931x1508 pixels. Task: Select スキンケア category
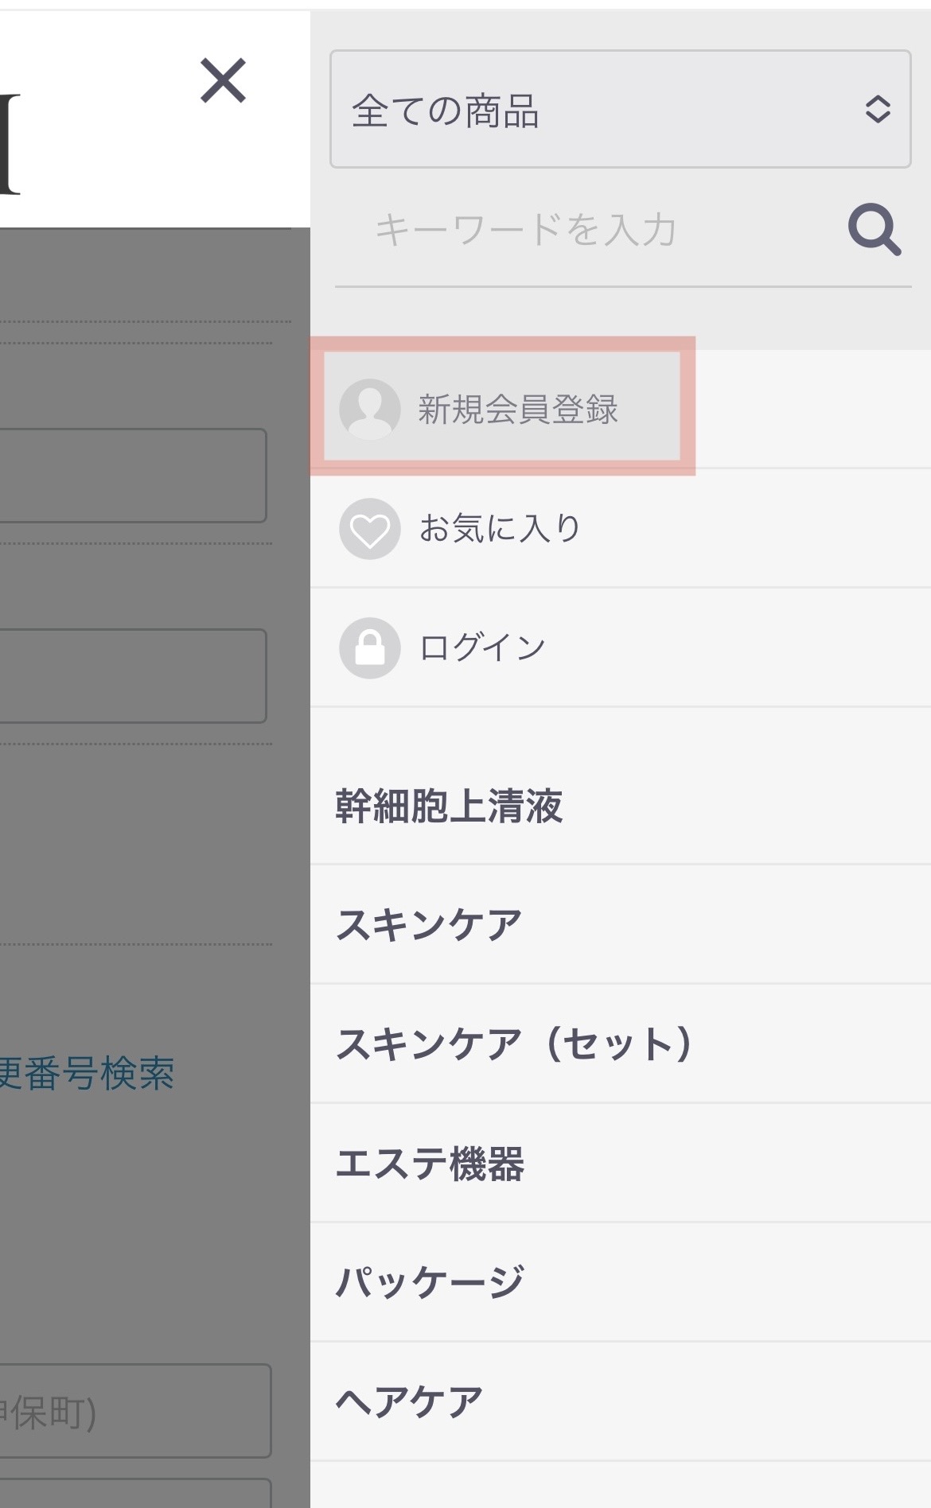[x=621, y=924]
